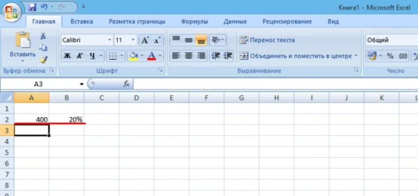The image size is (418, 196).
Task: Apply the percent style % button
Action: tap(390, 56)
